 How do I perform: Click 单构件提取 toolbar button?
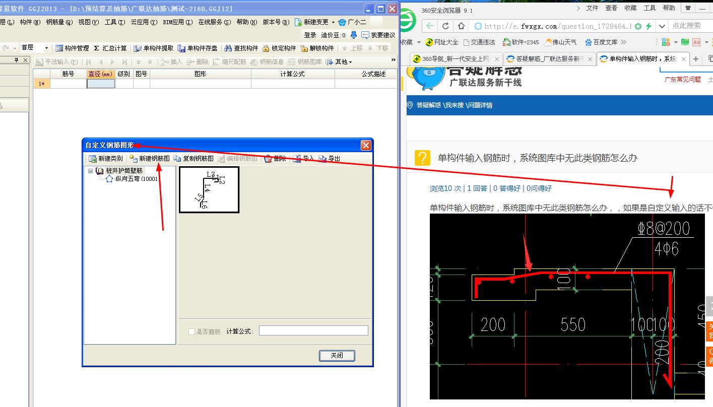(154, 48)
